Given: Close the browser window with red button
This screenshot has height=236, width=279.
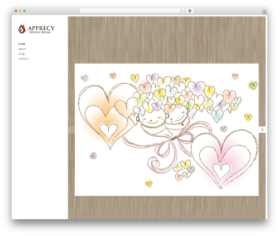Looking at the screenshot, I should [x=16, y=11].
